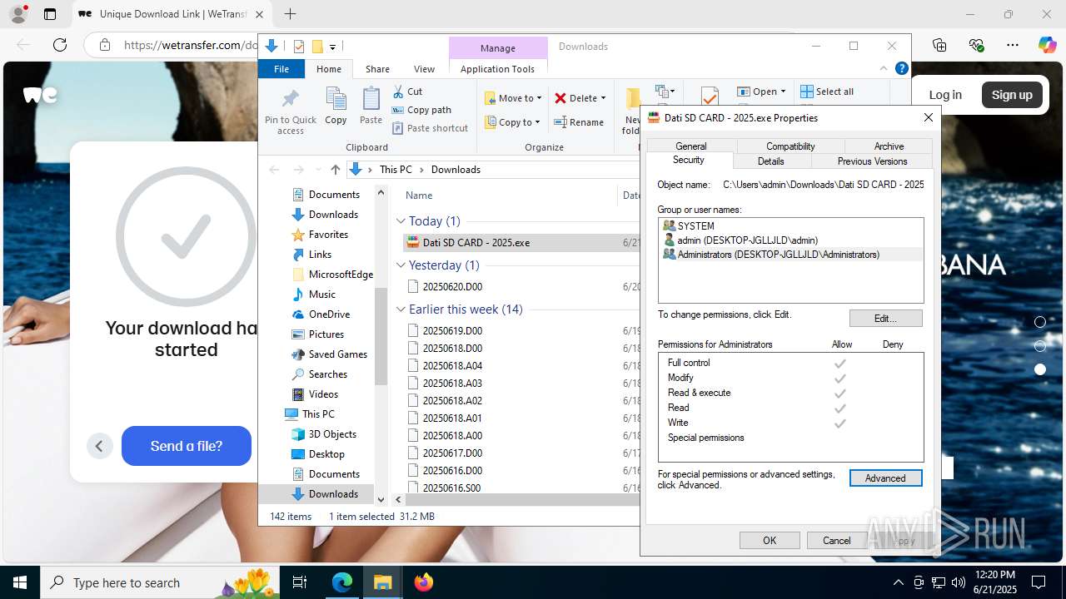This screenshot has height=599, width=1066.
Task: Switch to Compatibility tab in Properties
Action: (x=790, y=146)
